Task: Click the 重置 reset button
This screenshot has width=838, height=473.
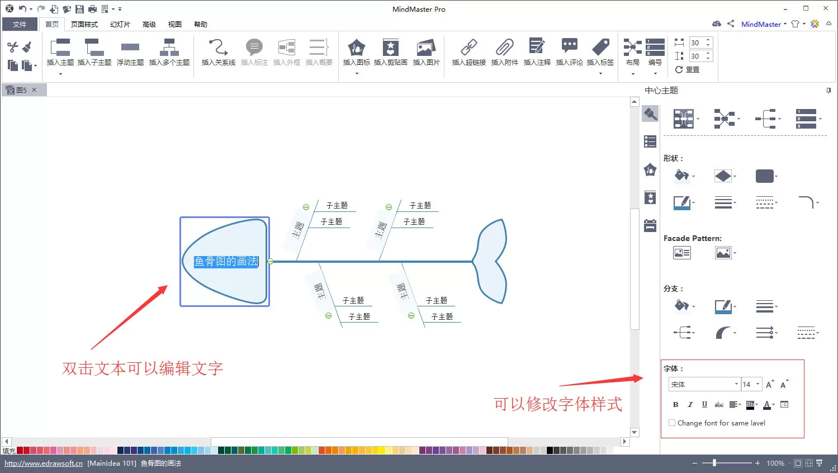Action: [688, 70]
